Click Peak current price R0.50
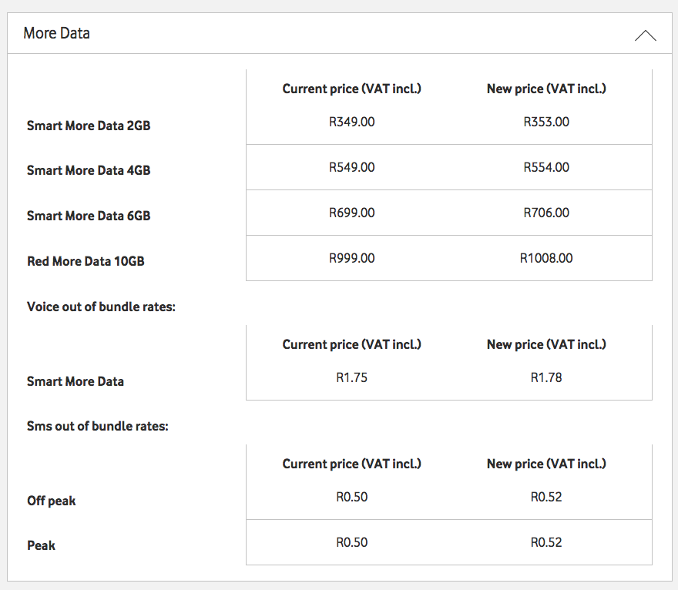This screenshot has height=590, width=678. tap(351, 542)
